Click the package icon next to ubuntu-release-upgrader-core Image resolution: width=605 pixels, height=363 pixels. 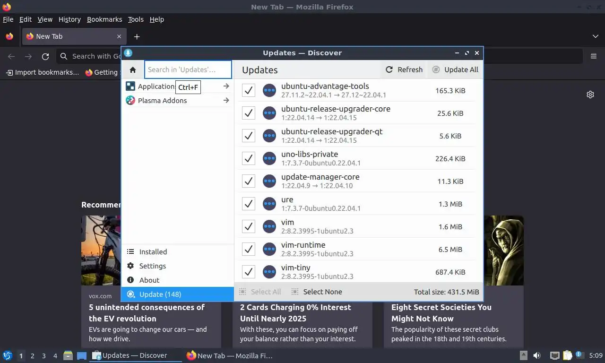tap(269, 113)
